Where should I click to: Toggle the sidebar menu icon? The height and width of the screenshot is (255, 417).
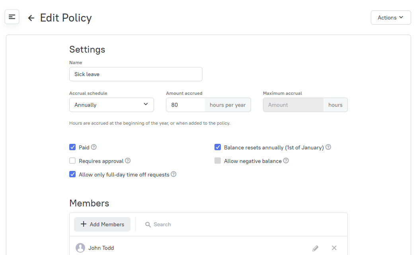point(12,17)
